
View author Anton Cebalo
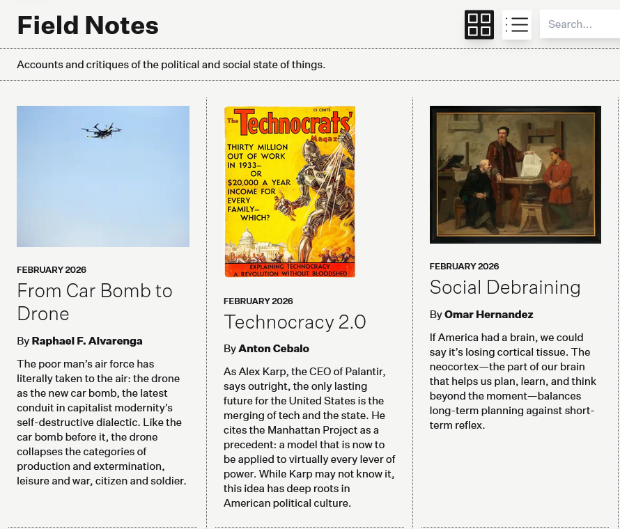[274, 349]
